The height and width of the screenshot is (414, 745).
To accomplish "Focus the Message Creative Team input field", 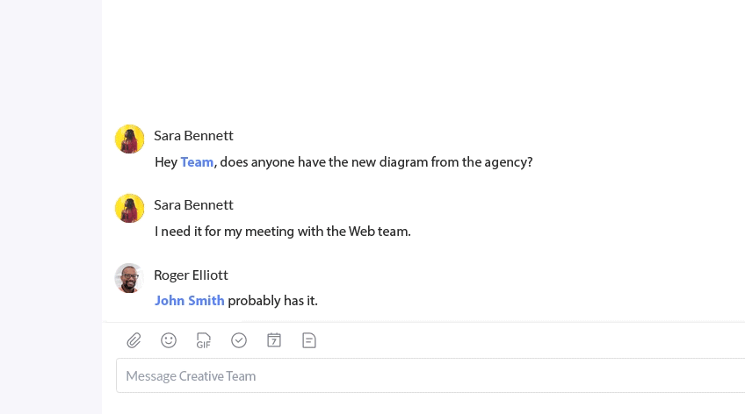I will click(x=430, y=375).
